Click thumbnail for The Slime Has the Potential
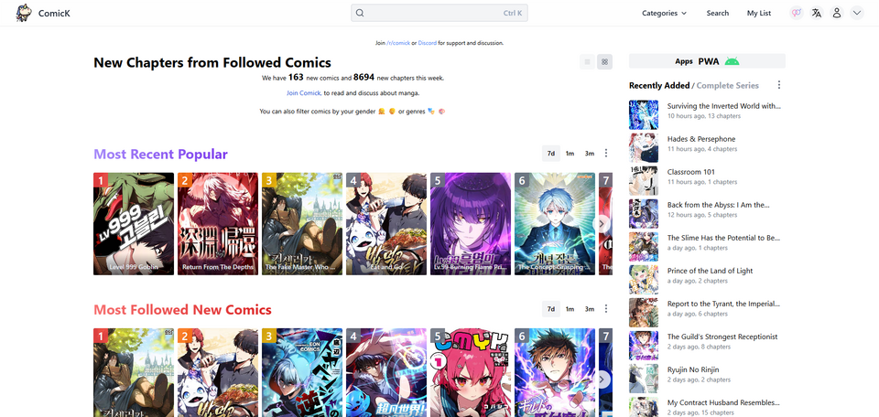Viewport: 879px width, 417px height. [x=644, y=247]
